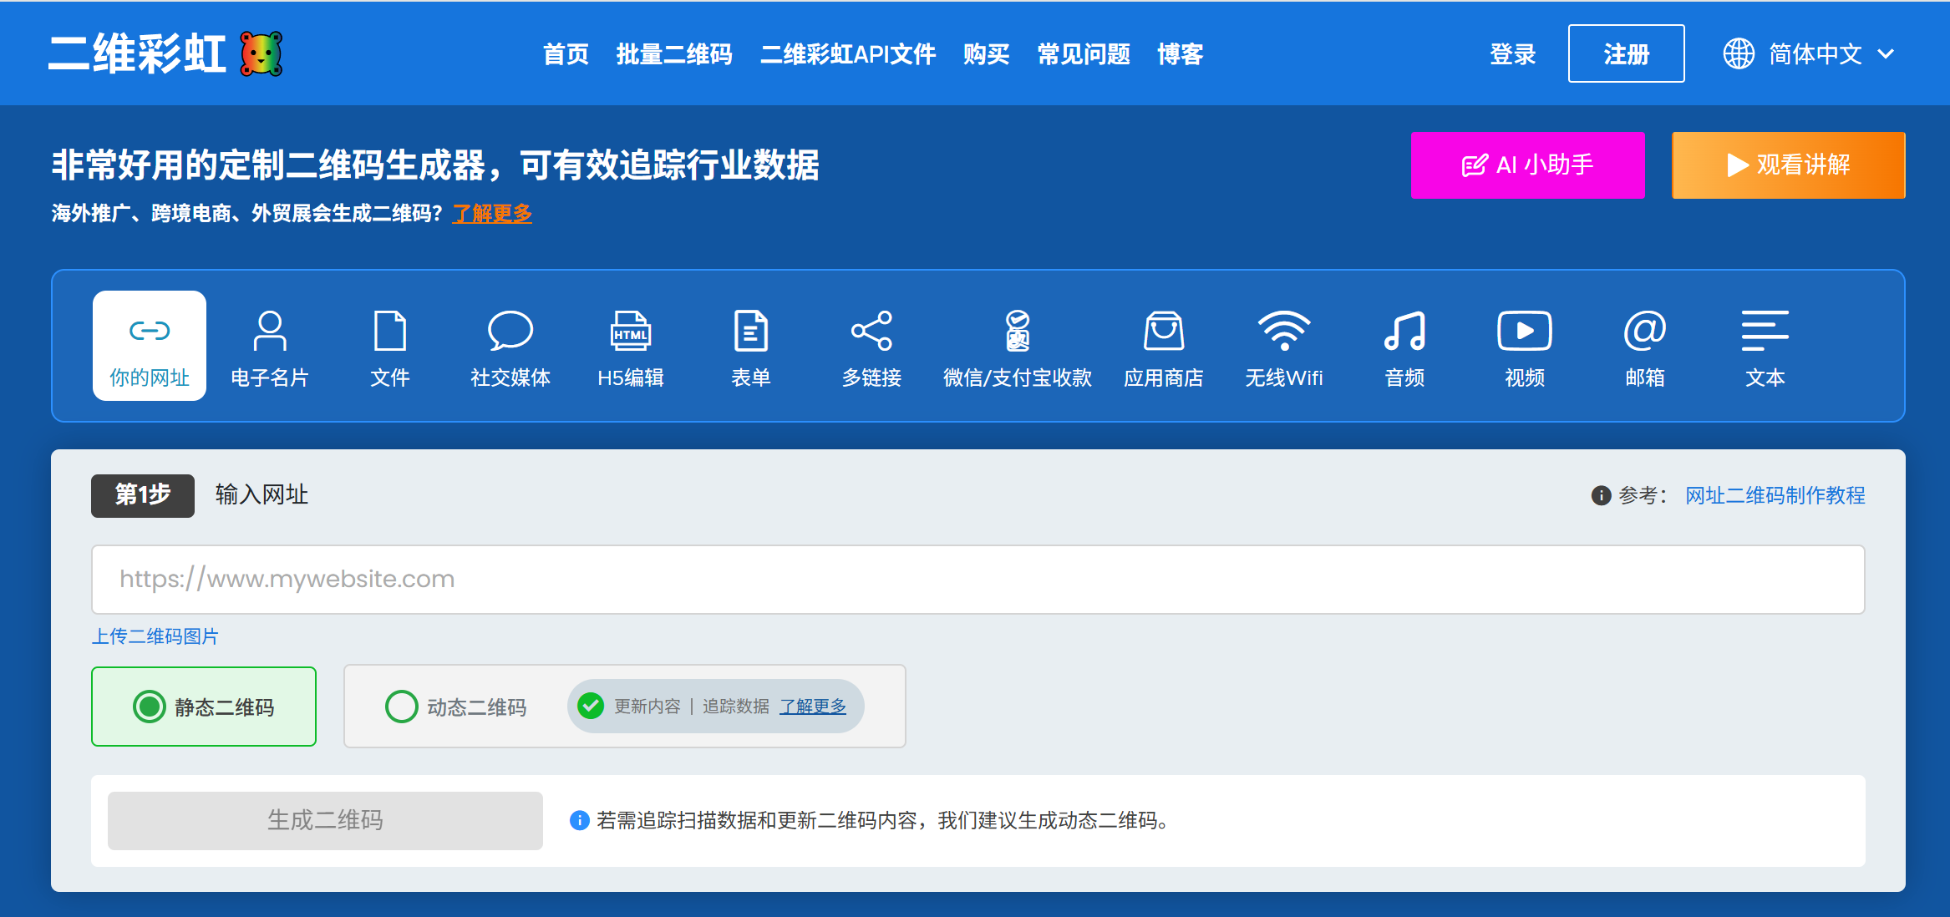1950x917 pixels.
Task: Open the AI 小助手 button
Action: pyautogui.click(x=1527, y=165)
